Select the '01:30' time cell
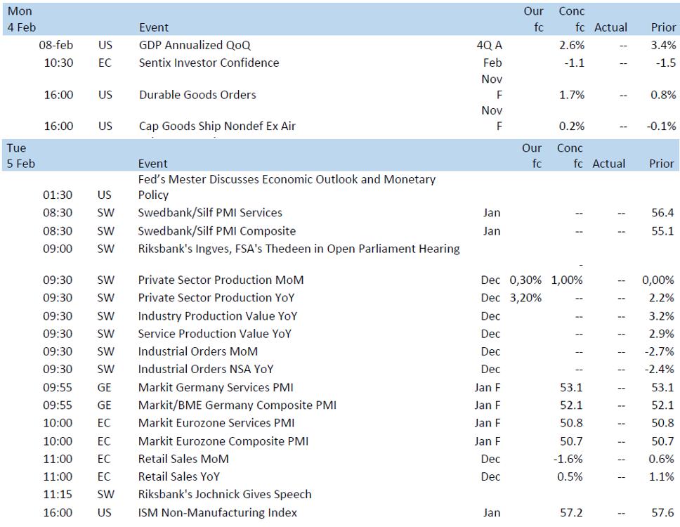The width and height of the screenshot is (680, 527). pos(58,195)
